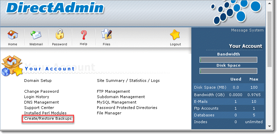Click the DirectAdmin logo
Image resolution: width=277 pixels, height=134 pixels.
point(55,8)
